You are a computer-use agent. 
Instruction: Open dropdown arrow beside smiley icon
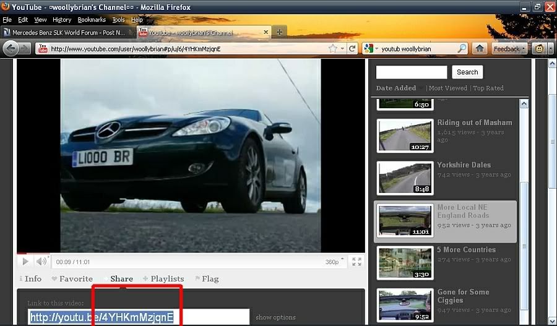click(550, 49)
